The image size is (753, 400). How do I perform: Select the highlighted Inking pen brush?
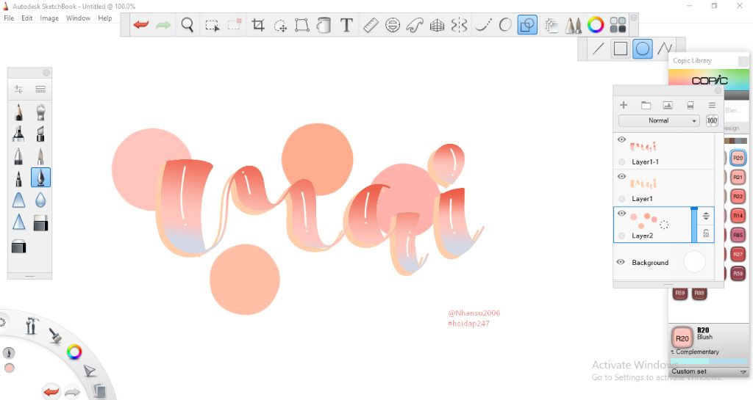pos(41,177)
